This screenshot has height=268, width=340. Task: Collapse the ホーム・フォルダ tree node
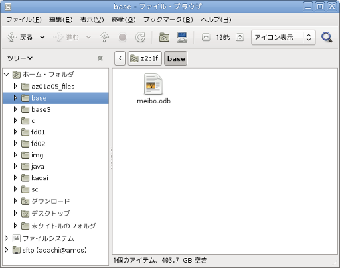pos(7,74)
